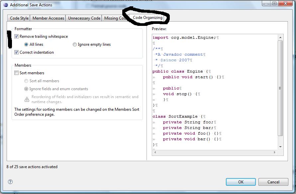Click the preview horizontal scrollbar right arrow
Image resolution: width=296 pixels, height=194 pixels.
[274, 152]
